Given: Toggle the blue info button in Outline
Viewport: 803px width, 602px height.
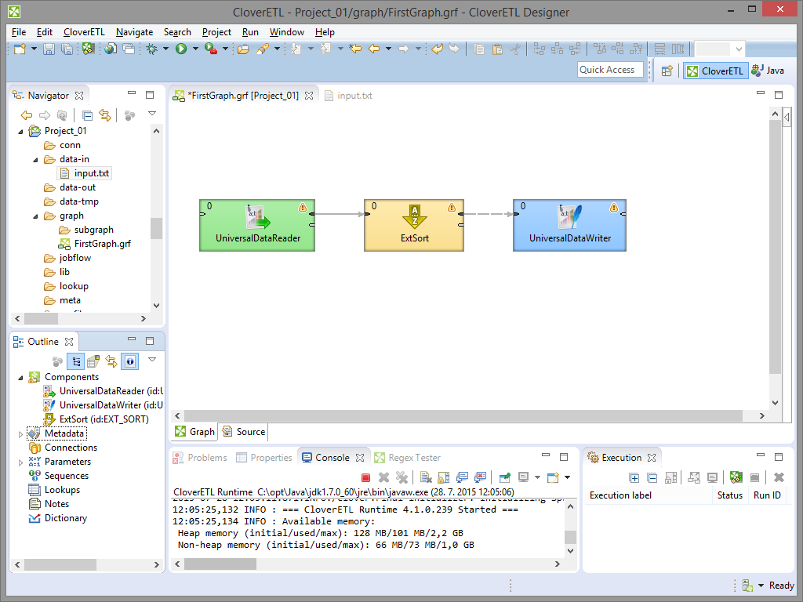Looking at the screenshot, I should coord(129,361).
